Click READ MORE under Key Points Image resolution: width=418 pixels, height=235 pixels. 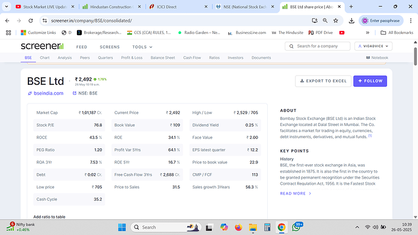296,193
